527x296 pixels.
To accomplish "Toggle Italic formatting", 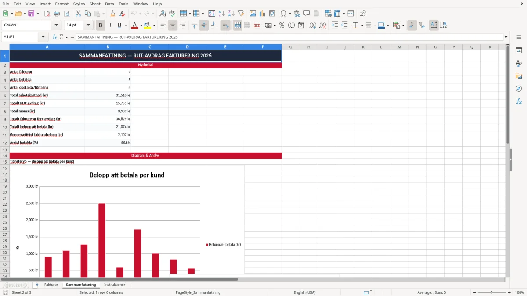I will [110, 25].
